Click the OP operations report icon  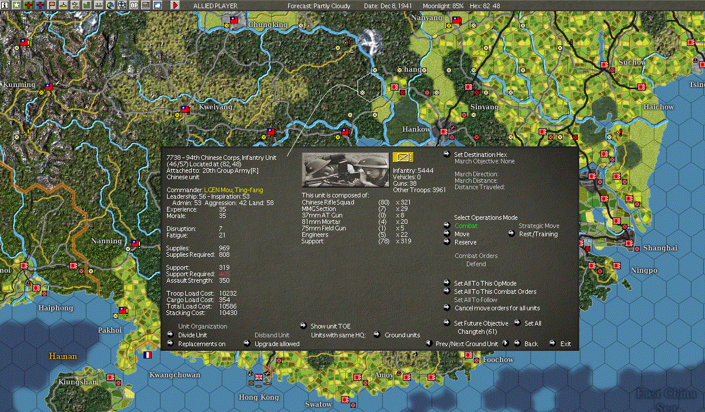(134, 5)
